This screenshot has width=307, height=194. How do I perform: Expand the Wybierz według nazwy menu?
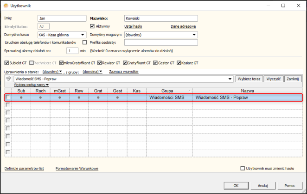tap(32, 85)
